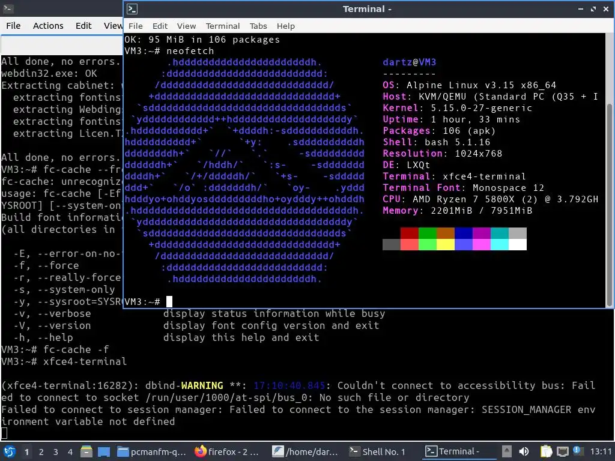Click the notification info tray icon
The image size is (615, 461).
click(577, 451)
